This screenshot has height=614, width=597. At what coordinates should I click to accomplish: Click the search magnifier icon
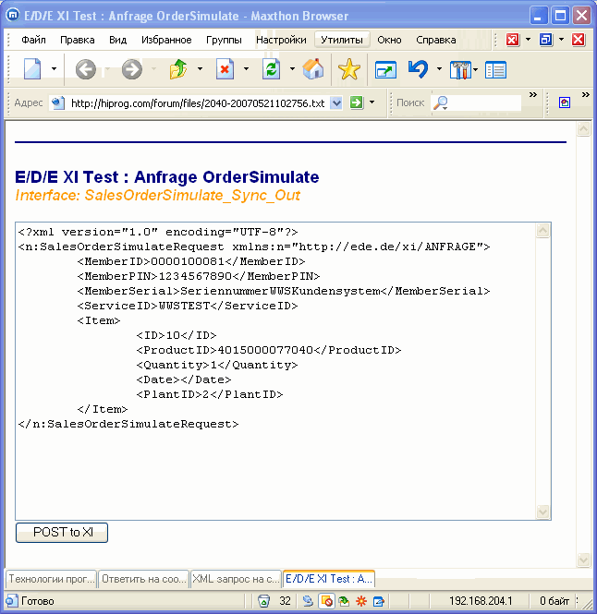click(441, 103)
